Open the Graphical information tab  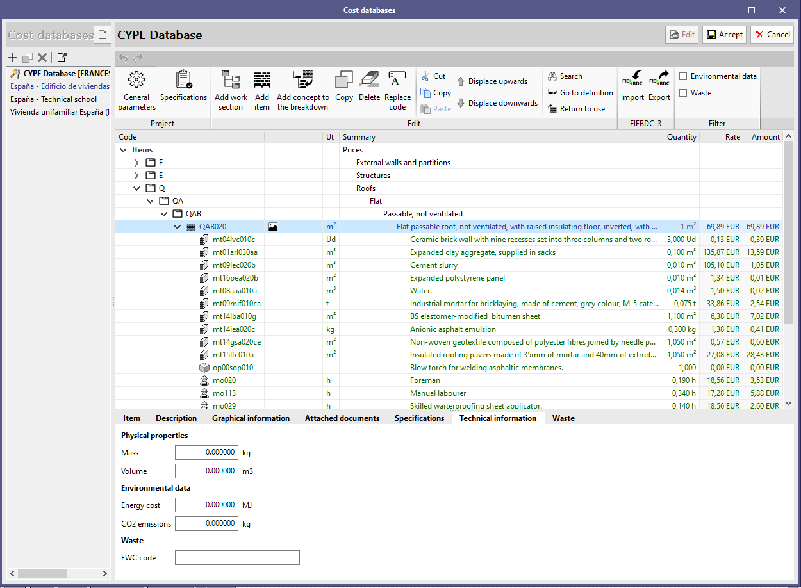[251, 418]
